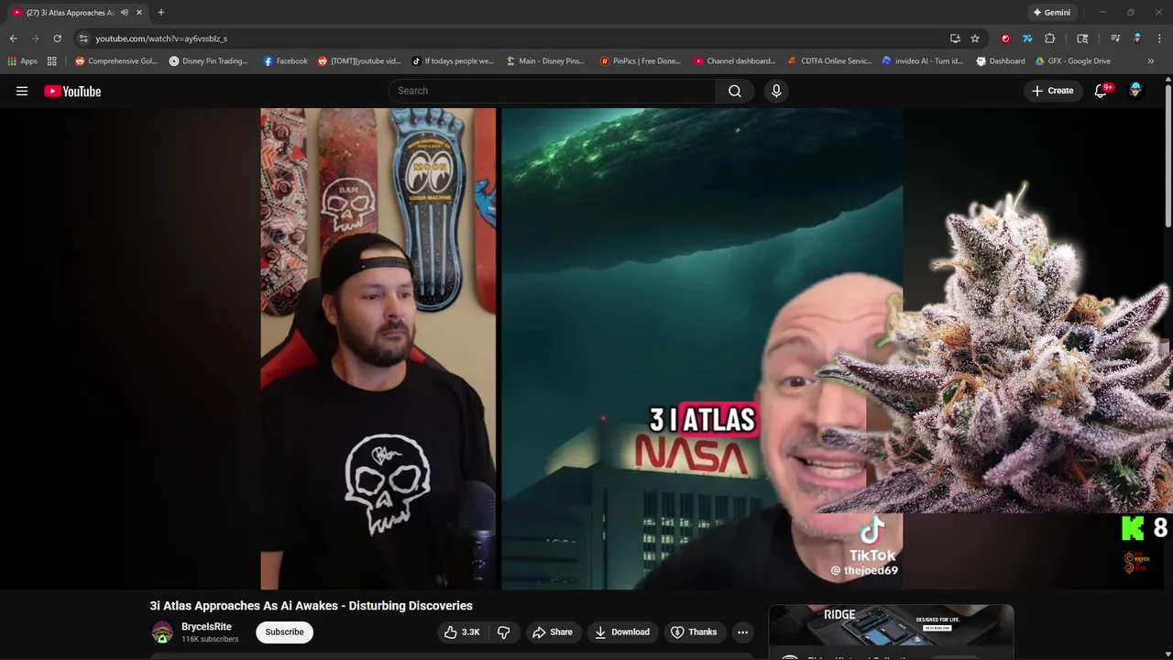Click the video player frame
Image resolution: width=1173 pixels, height=660 pixels.
point(582,348)
